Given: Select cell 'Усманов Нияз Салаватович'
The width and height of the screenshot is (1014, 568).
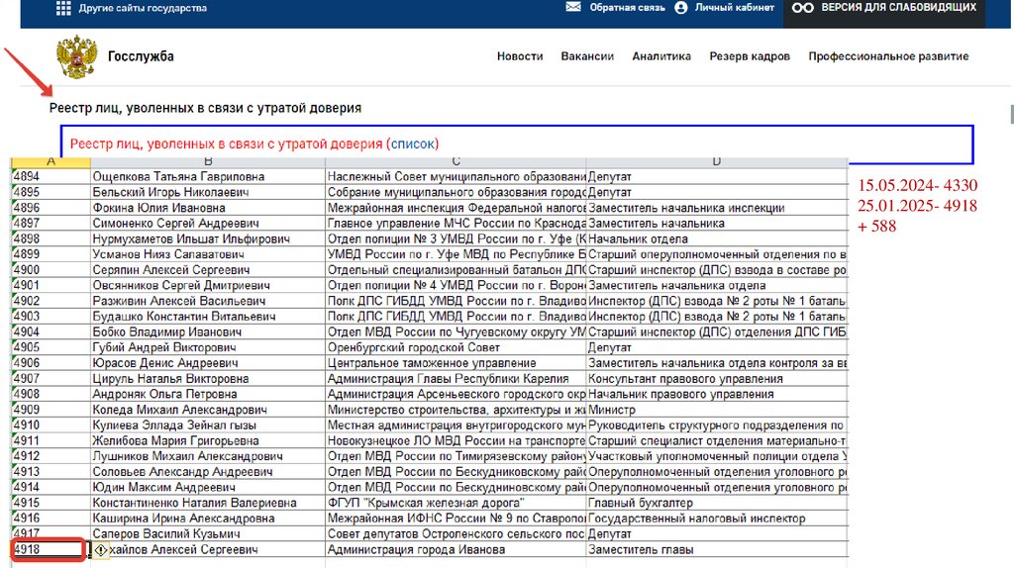Looking at the screenshot, I should 208,254.
